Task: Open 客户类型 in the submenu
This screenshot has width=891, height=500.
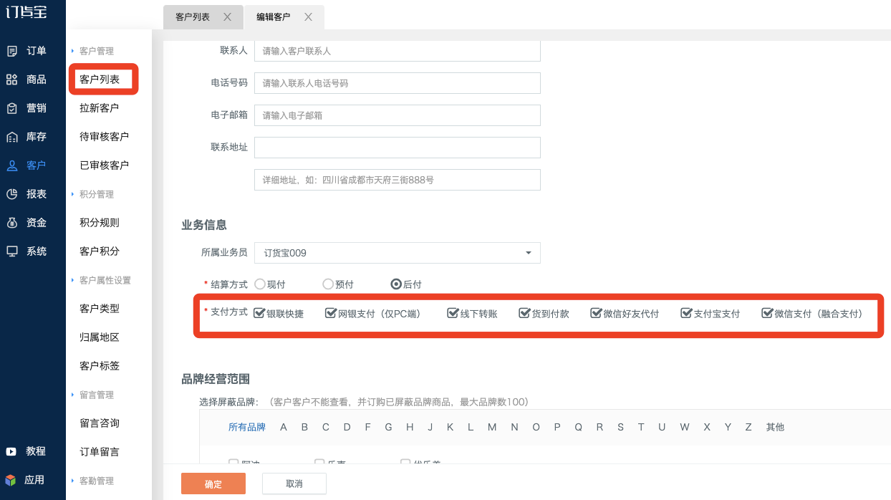Action: pyautogui.click(x=100, y=309)
